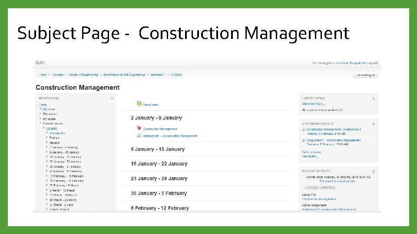Click the News forum icon

click(139, 104)
